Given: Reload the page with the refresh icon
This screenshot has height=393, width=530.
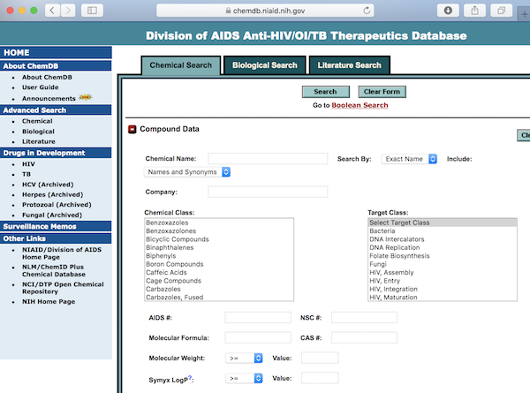Looking at the screenshot, I should click(367, 11).
